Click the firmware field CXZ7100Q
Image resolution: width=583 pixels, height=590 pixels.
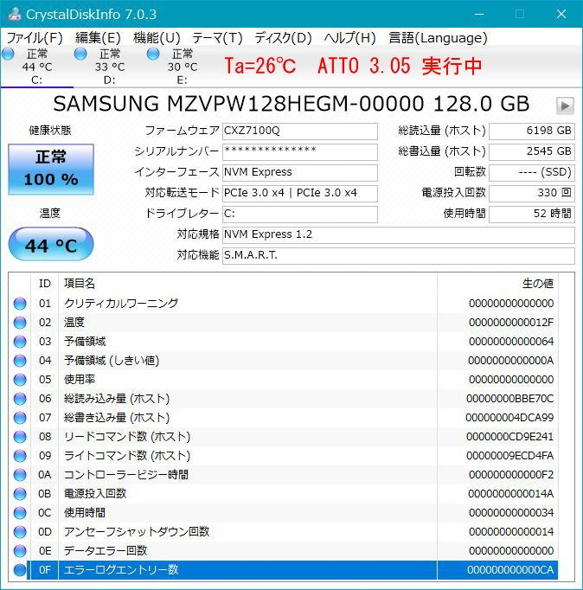point(300,131)
